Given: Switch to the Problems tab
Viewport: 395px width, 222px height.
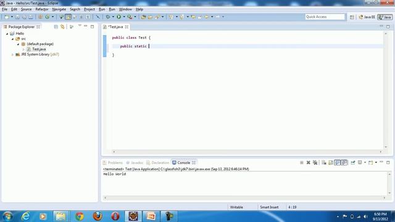Looking at the screenshot, I should point(112,163).
